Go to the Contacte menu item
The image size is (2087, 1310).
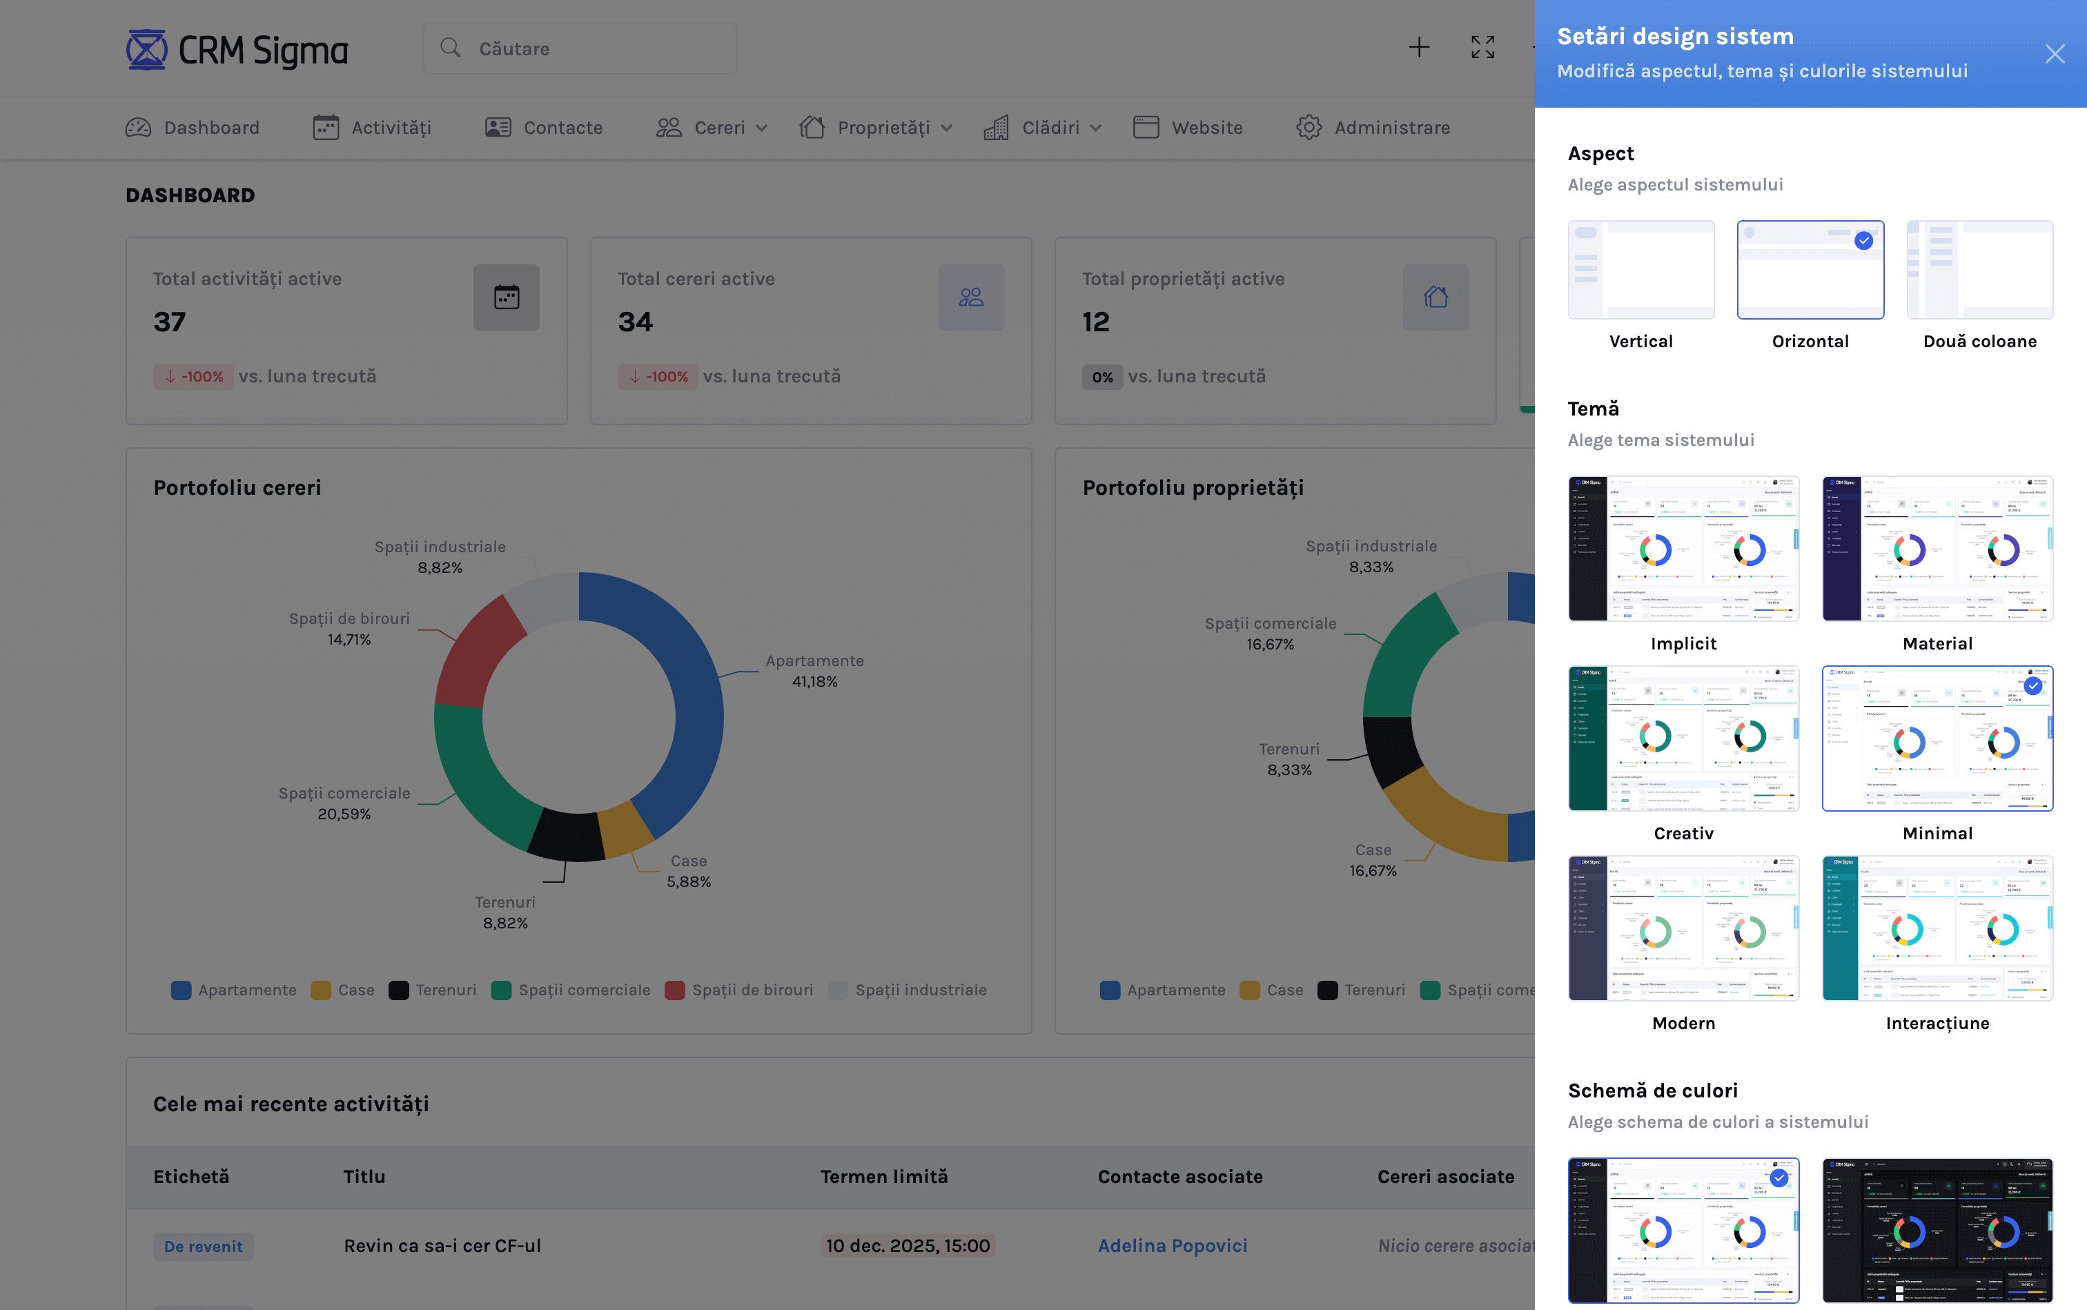tap(544, 128)
